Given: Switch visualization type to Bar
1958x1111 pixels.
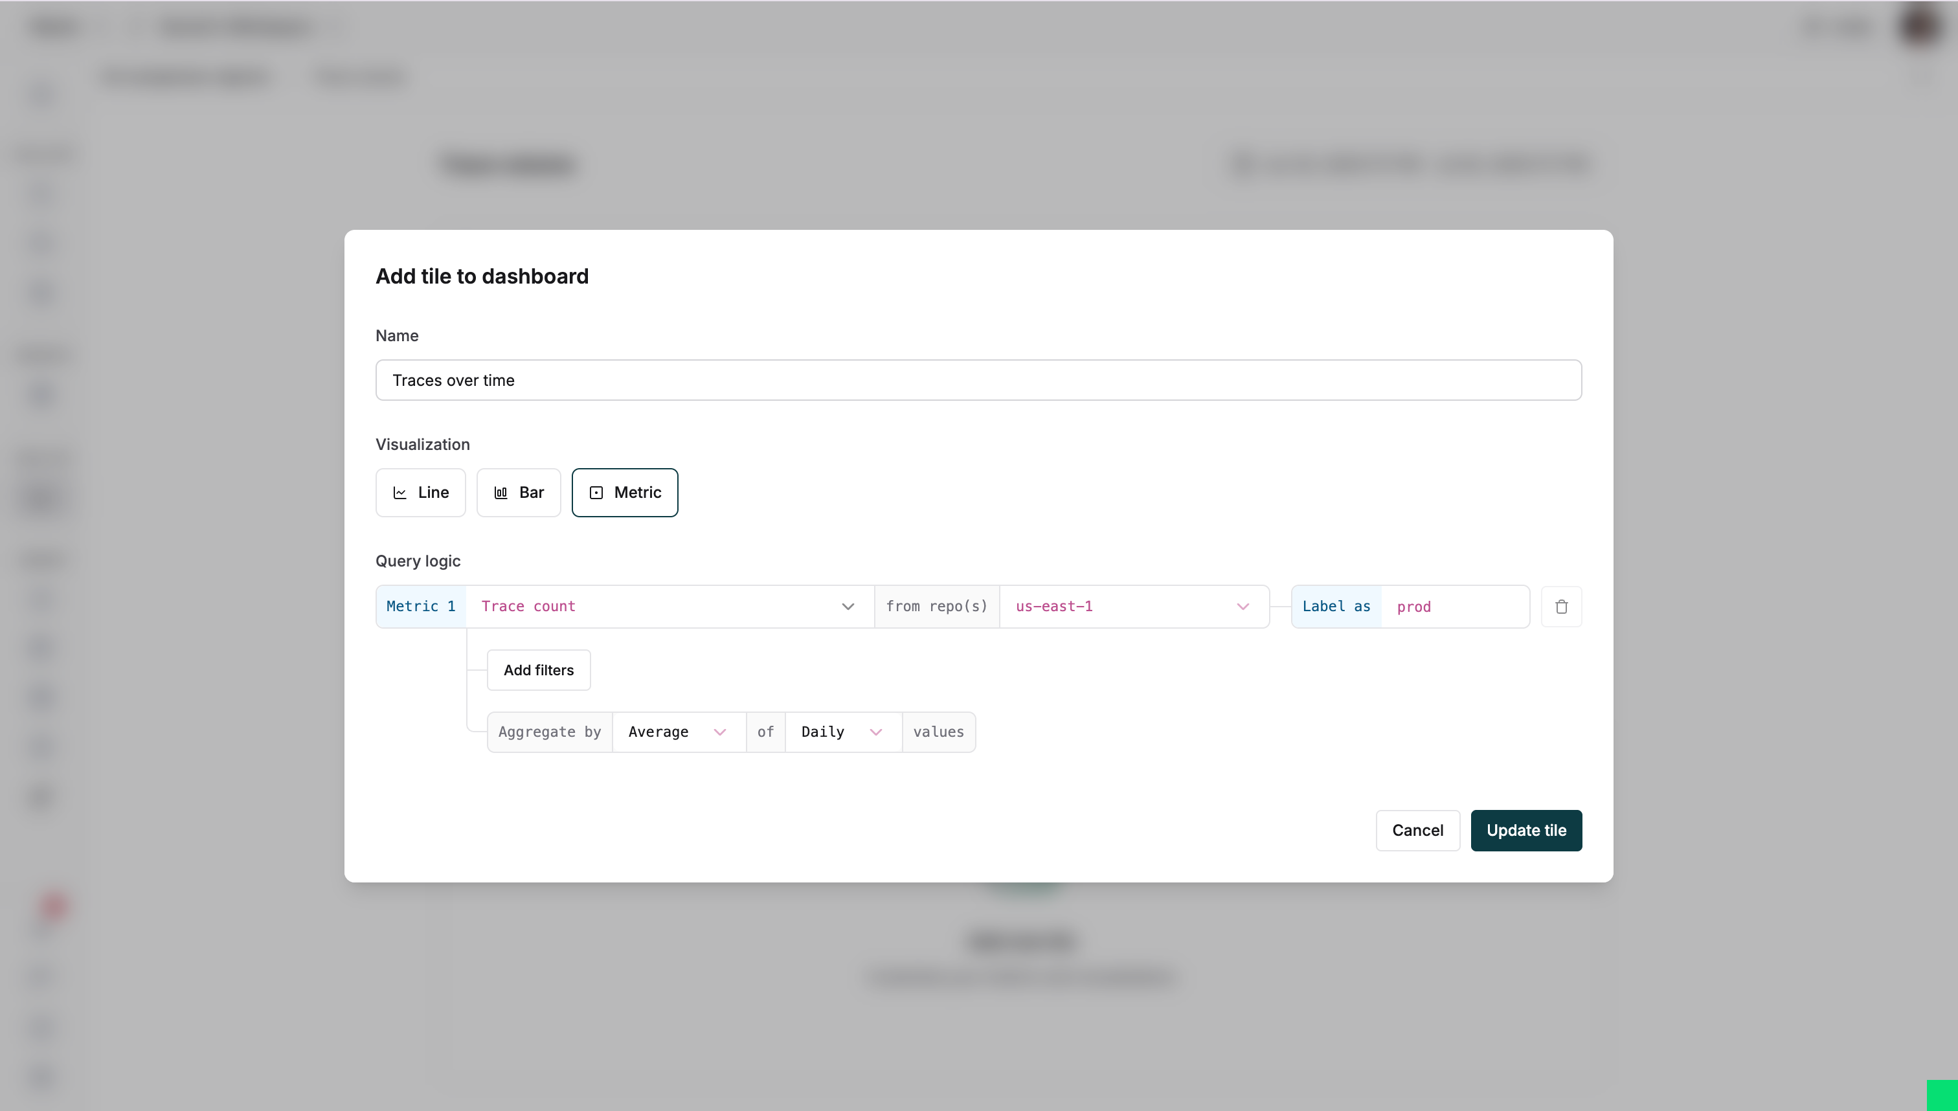Looking at the screenshot, I should pyautogui.click(x=518, y=492).
